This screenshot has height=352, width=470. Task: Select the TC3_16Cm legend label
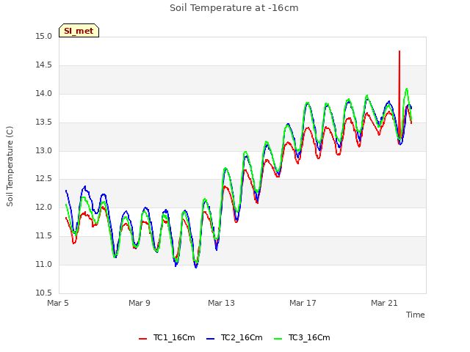pos(309,337)
